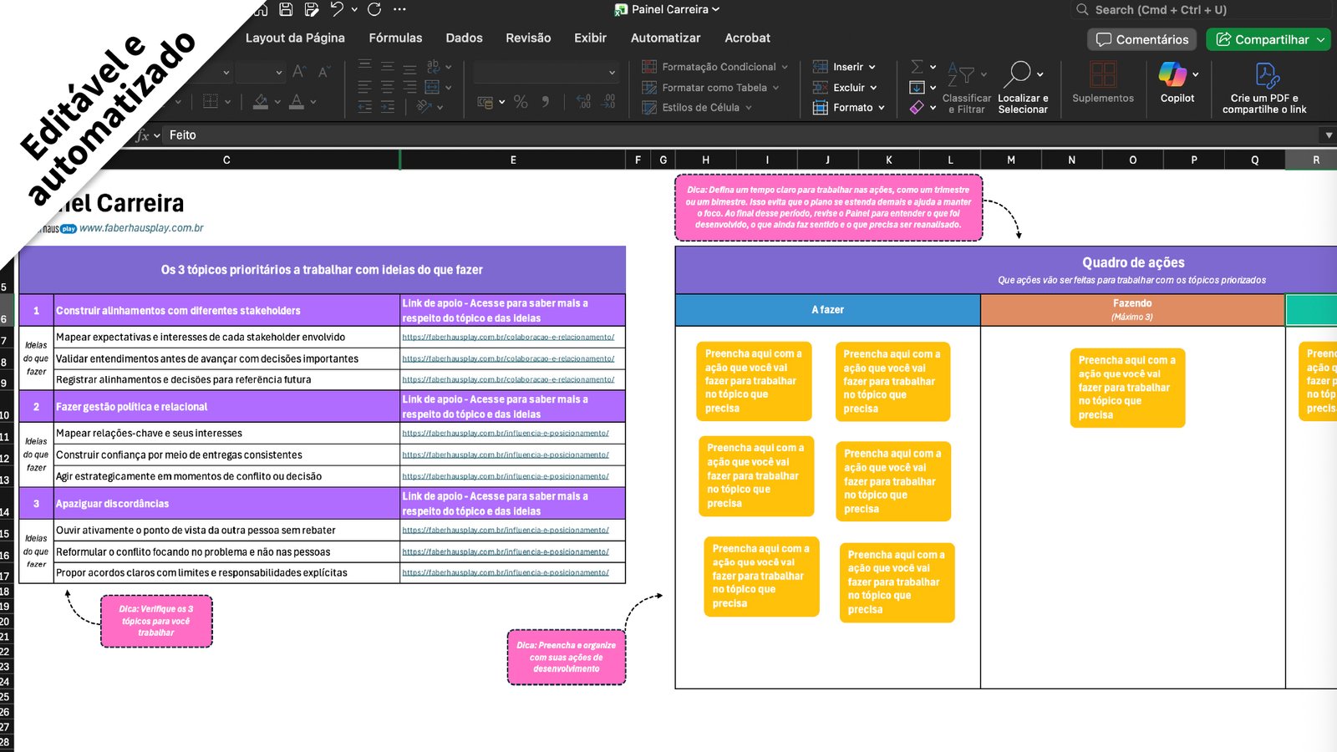This screenshot has height=752, width=1337.
Task: Open the Fórmulas ribbon tab
Action: 395,38
